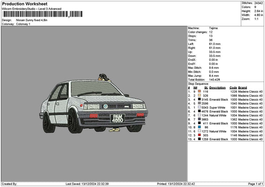Click the Stop Sequence heading
Viewport: 265px width, 187px height.
198,84
